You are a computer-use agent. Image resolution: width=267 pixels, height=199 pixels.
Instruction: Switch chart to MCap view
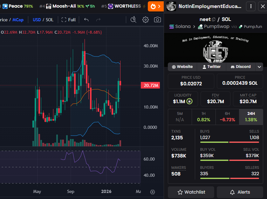tap(18, 20)
